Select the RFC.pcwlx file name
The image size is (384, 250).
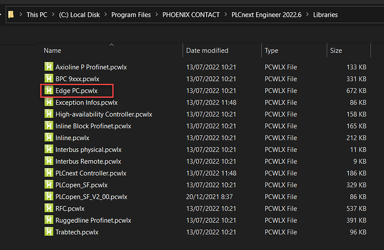point(70,208)
